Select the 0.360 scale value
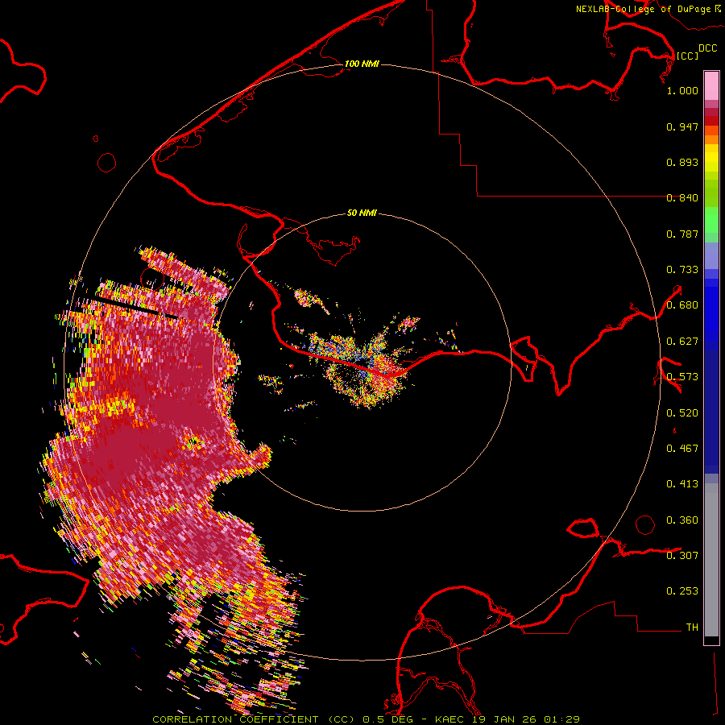This screenshot has height=725, width=725. (682, 520)
